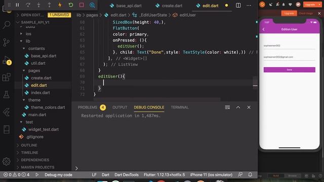Open widget_test.dart in the explorer
This screenshot has width=324, height=182.
(44, 129)
